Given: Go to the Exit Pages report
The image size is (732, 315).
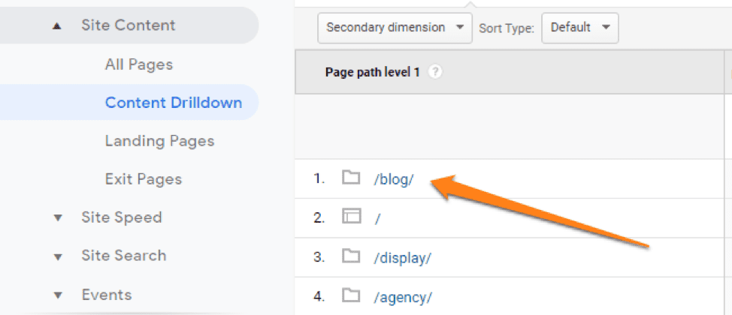Looking at the screenshot, I should tap(144, 179).
